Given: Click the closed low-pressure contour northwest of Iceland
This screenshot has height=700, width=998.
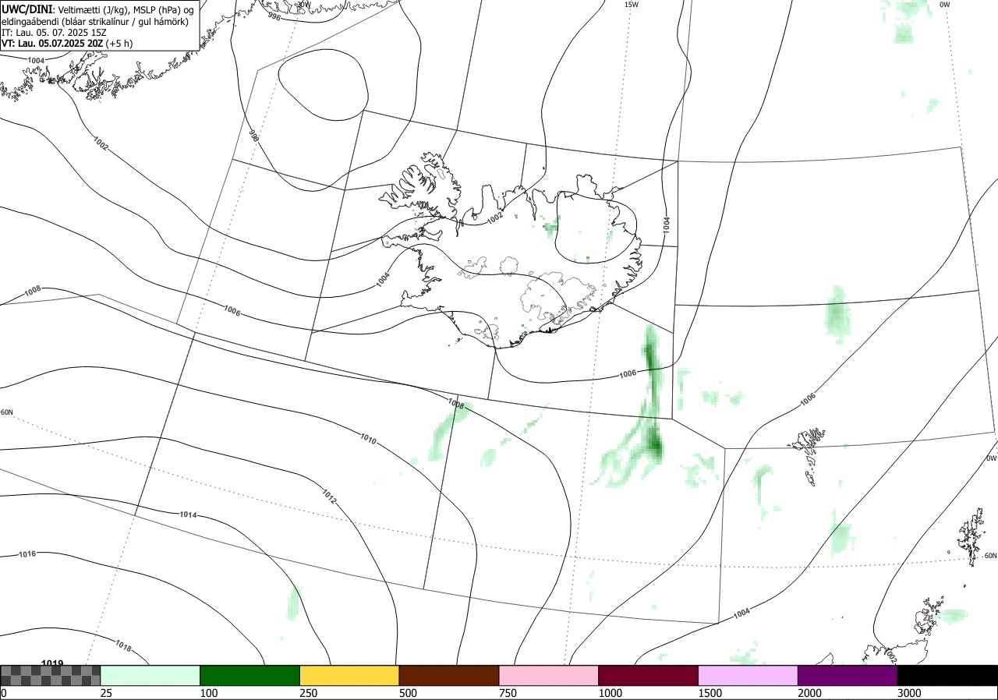Looking at the screenshot, I should point(323,85).
